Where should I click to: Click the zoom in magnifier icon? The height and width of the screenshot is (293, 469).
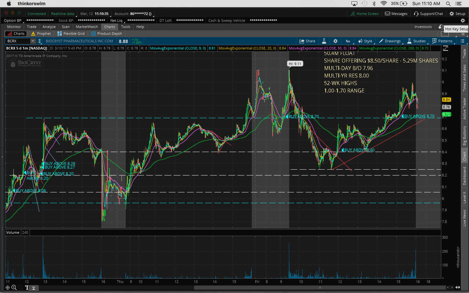[14, 287]
